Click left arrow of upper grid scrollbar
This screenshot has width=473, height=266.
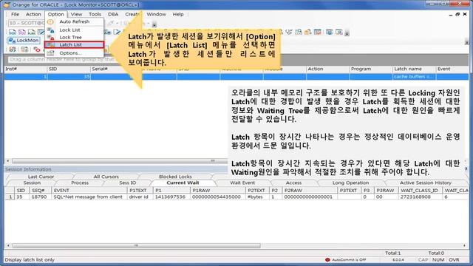pos(8,161)
